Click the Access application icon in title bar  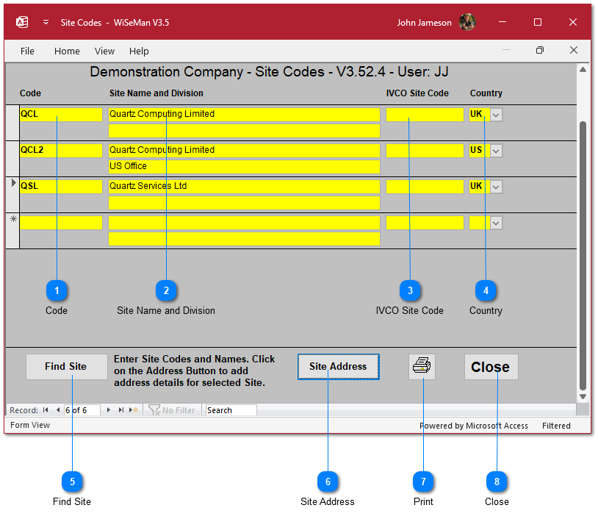pos(22,23)
